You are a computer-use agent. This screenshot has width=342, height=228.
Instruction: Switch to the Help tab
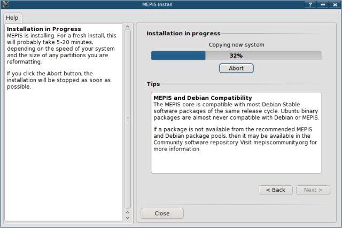(x=12, y=18)
